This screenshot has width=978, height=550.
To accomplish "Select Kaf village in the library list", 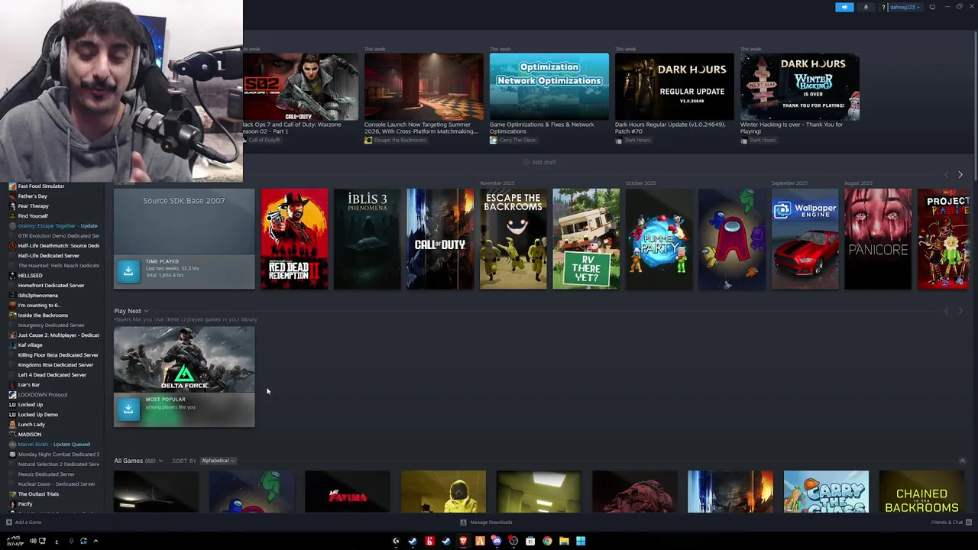I will coord(31,345).
